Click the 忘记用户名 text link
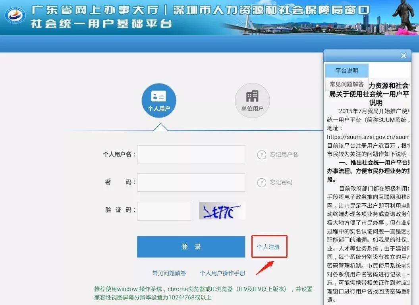The width and height of the screenshot is (419, 305). coord(284,154)
